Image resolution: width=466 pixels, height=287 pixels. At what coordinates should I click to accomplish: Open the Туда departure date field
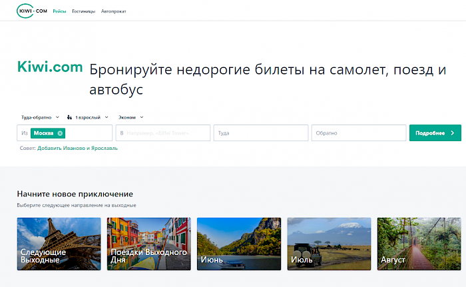(261, 133)
